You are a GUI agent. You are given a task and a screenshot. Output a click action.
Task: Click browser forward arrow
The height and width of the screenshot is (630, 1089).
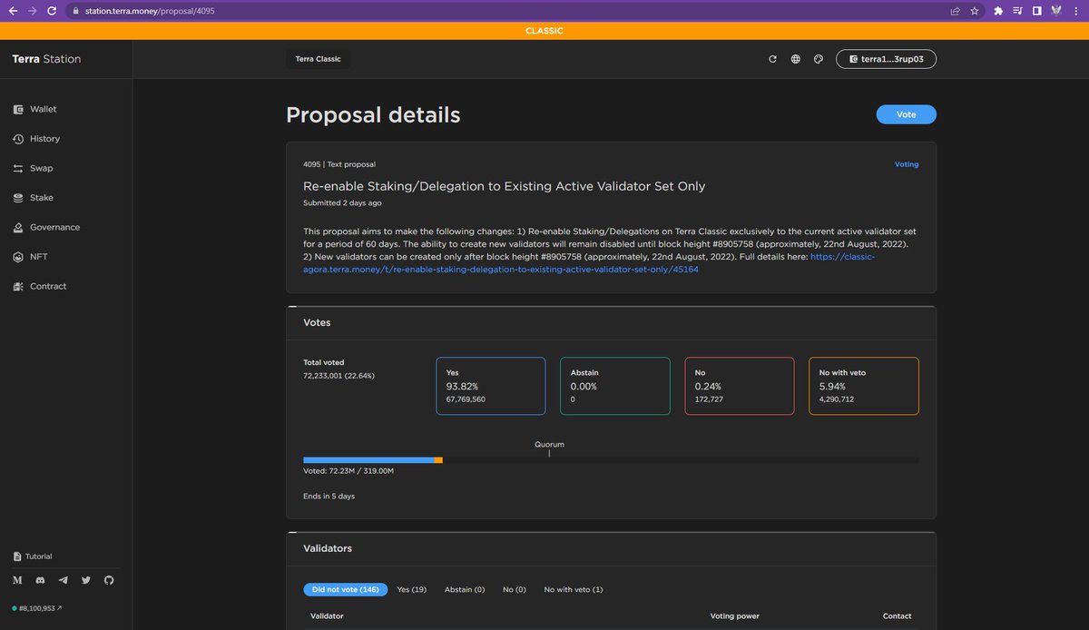(33, 11)
